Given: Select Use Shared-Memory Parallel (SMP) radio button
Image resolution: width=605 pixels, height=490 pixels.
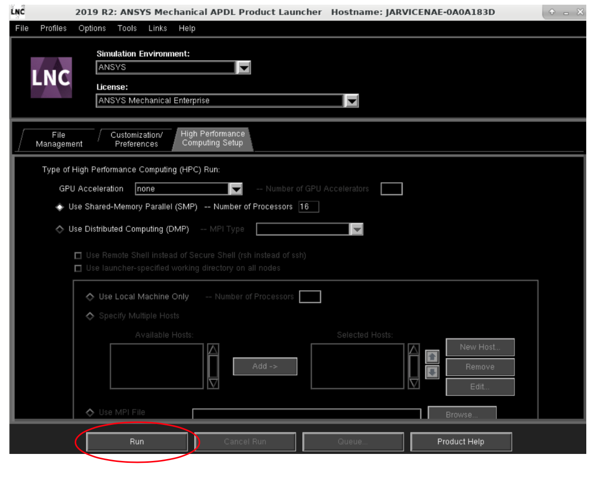Looking at the screenshot, I should [60, 207].
